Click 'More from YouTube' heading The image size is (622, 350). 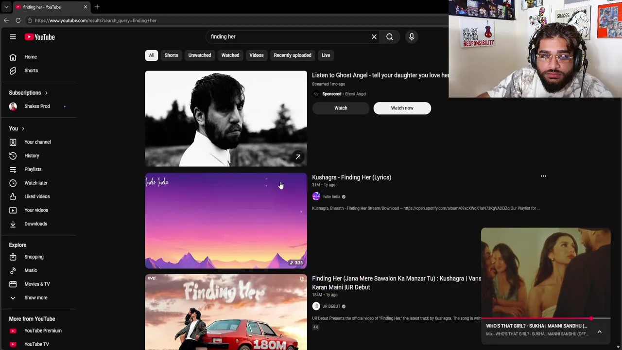pyautogui.click(x=32, y=319)
